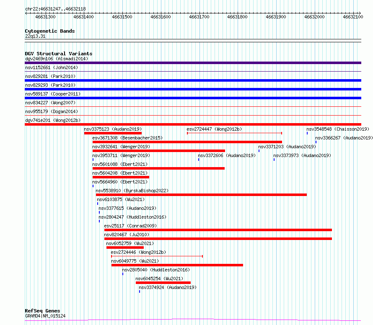Open nsv6052759 (Wu2021) label
This screenshot has width=373, height=325.
click(130, 243)
